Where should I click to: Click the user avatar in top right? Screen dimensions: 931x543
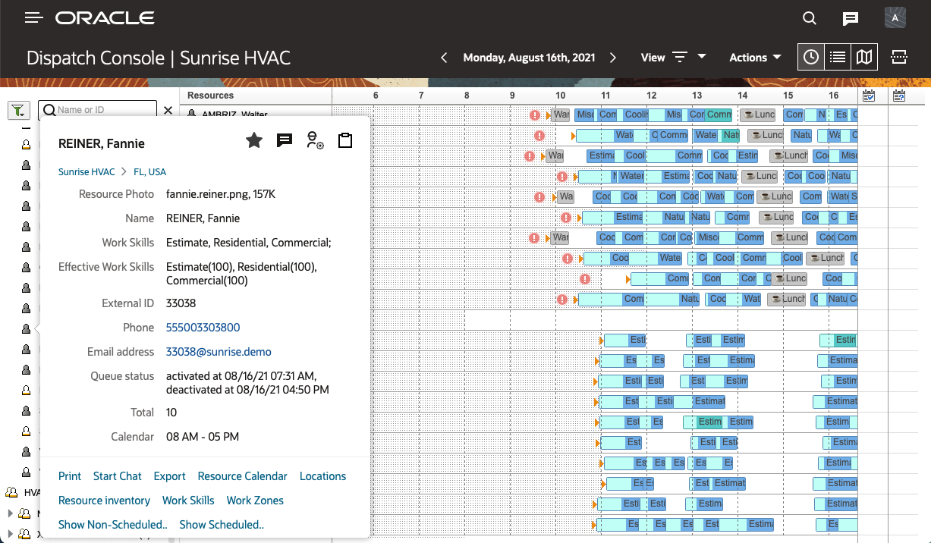pyautogui.click(x=895, y=18)
